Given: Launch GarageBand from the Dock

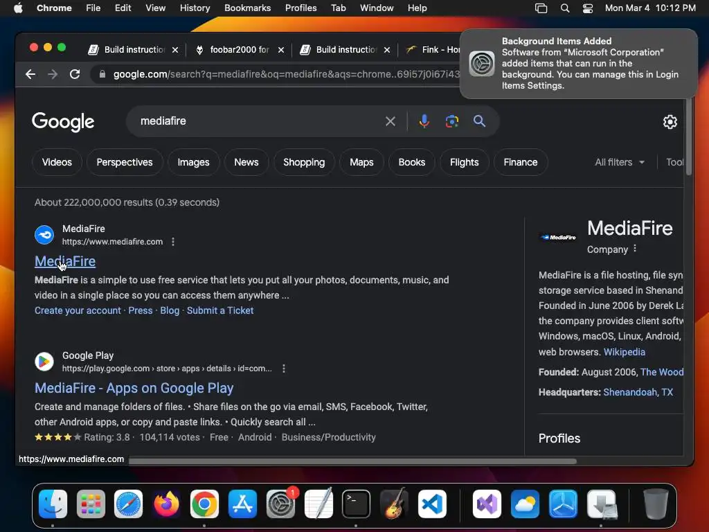Looking at the screenshot, I should [394, 504].
